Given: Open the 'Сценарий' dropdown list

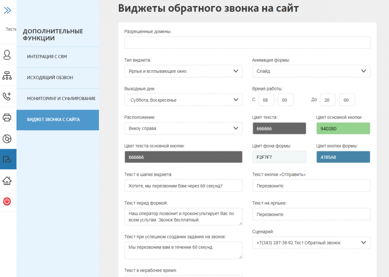Looking at the screenshot, I should point(311,243).
